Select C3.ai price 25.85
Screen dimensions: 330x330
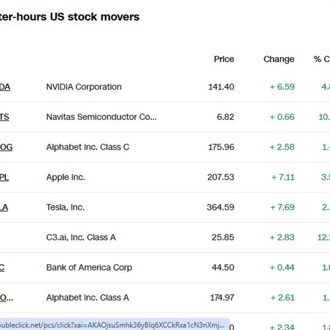pos(223,238)
